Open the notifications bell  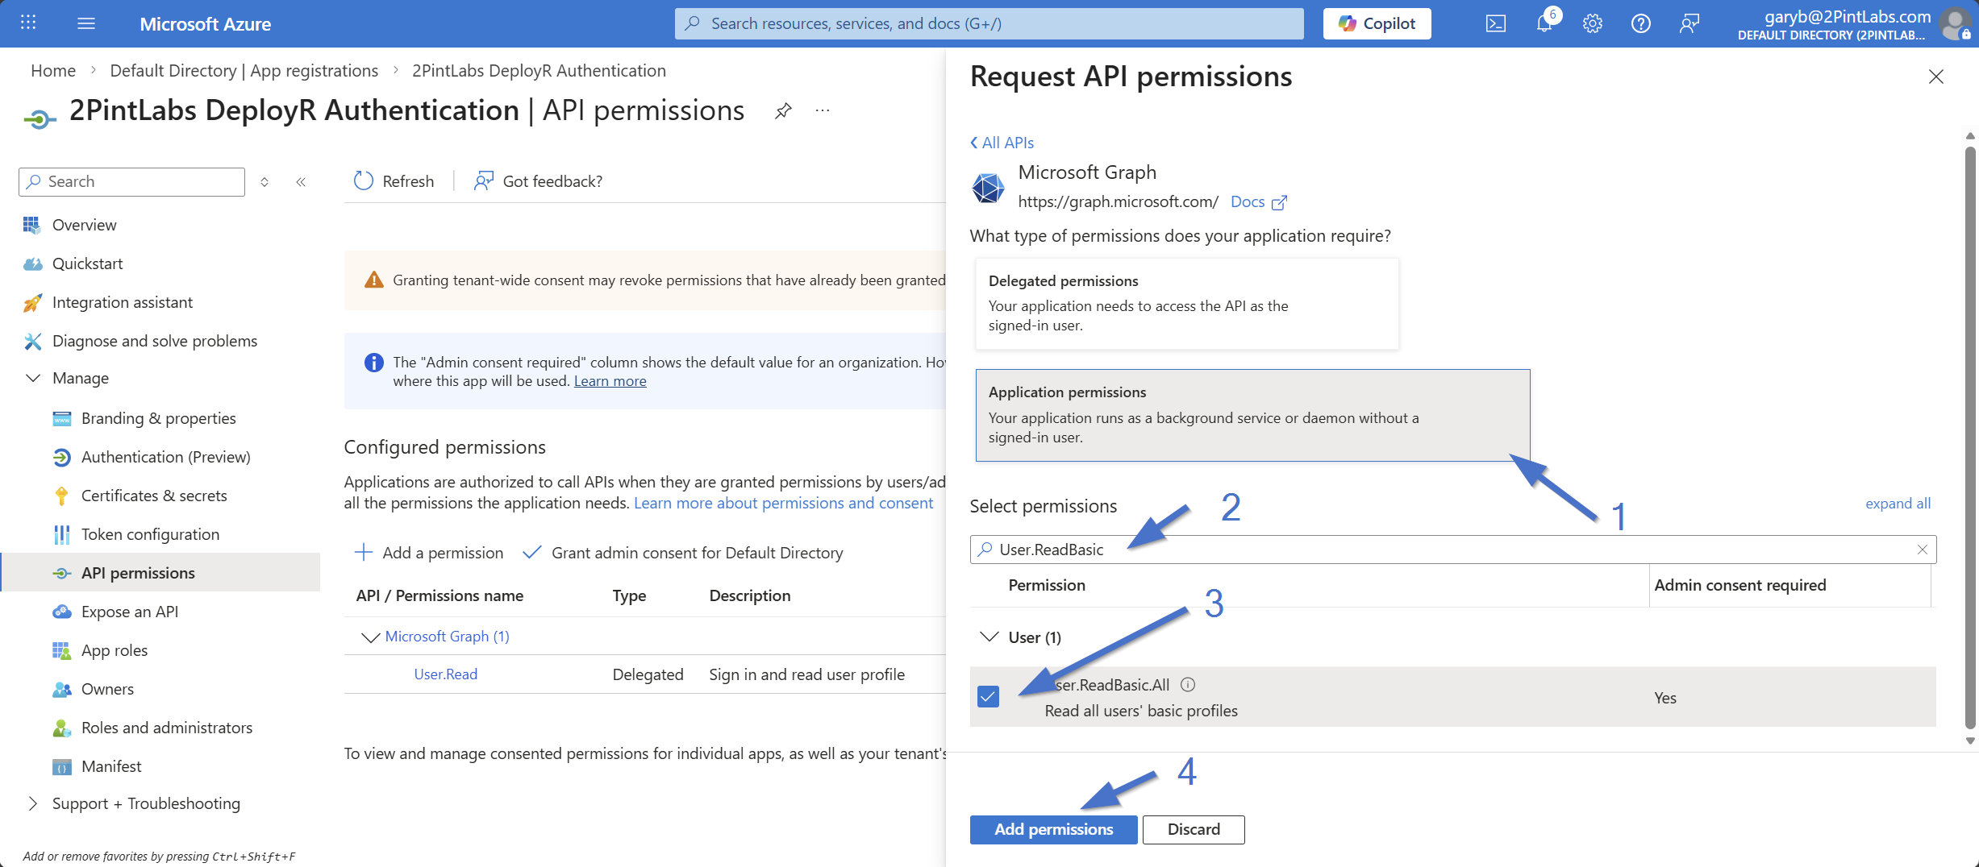1544,23
